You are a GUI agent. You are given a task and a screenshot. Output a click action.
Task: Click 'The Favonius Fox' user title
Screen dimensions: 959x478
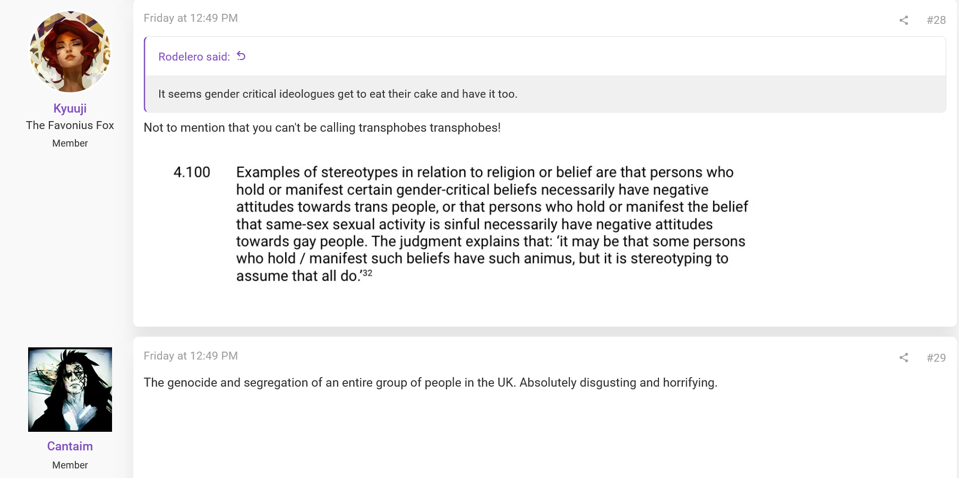point(70,125)
